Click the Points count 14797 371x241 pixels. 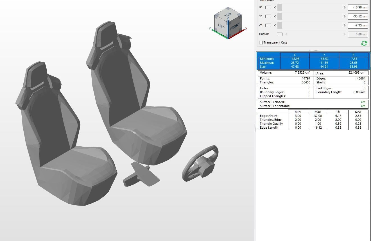pos(306,78)
